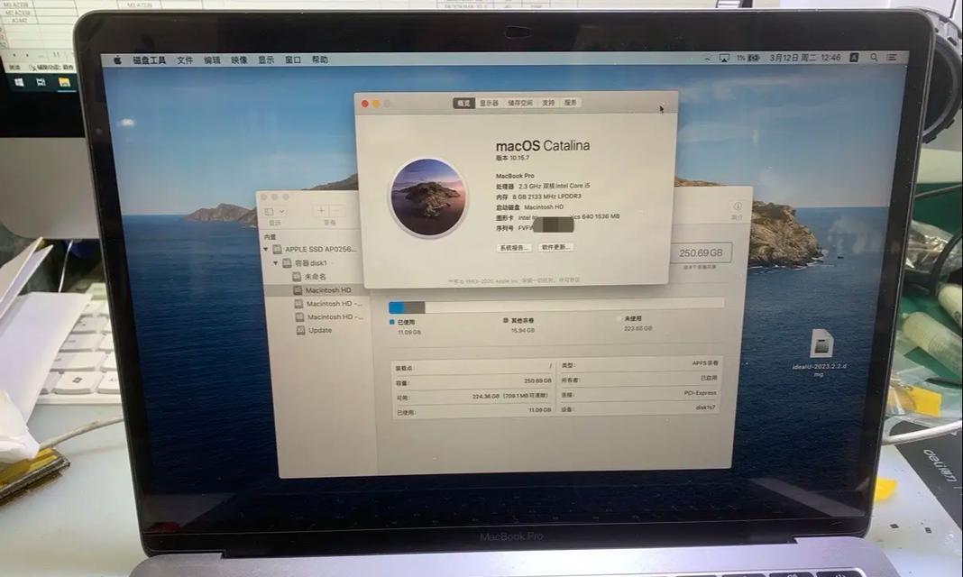
Task: Click the battery status icon
Action: [754, 58]
